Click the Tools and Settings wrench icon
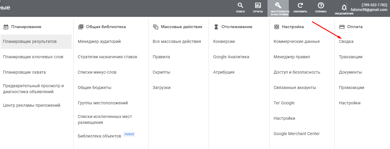390x149 pixels. pos(278,6)
